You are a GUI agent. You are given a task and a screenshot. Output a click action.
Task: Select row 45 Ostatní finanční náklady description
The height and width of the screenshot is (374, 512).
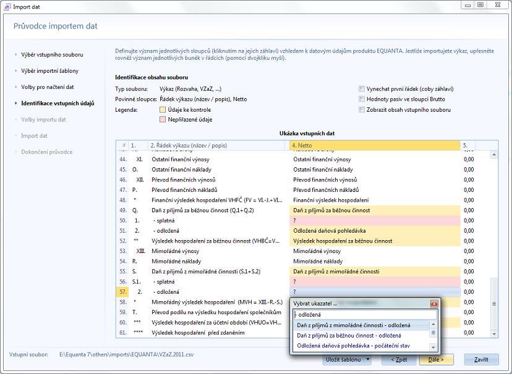click(x=182, y=169)
